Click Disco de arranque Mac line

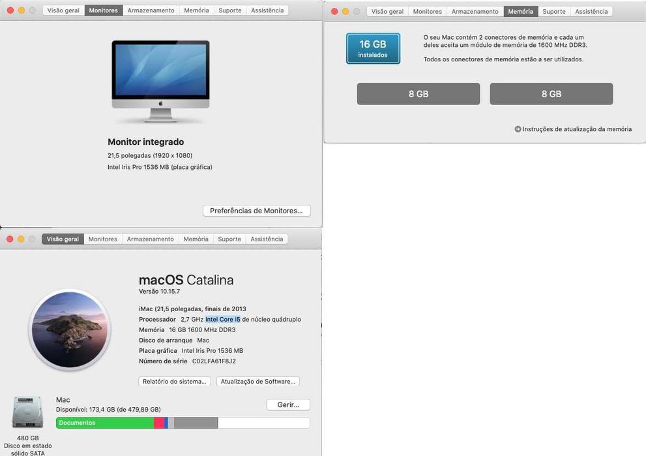point(174,340)
